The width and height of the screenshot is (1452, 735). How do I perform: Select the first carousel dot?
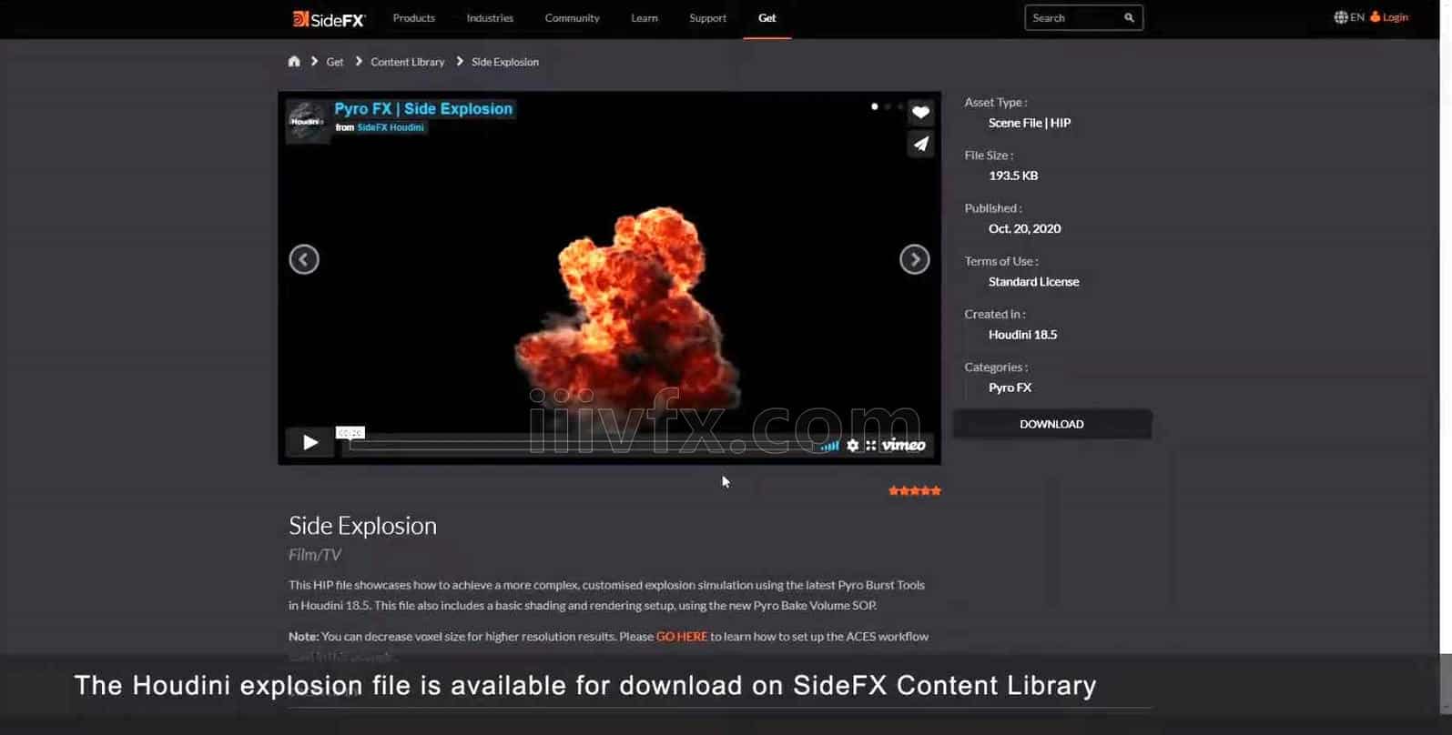click(875, 106)
